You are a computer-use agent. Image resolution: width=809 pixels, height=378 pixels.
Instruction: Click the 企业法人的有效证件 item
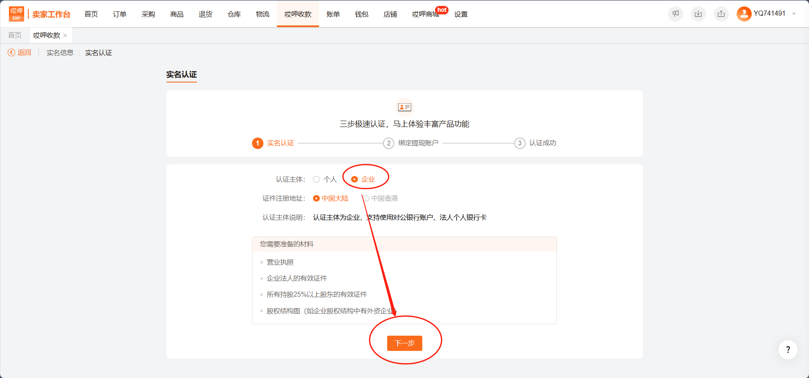tap(297, 278)
